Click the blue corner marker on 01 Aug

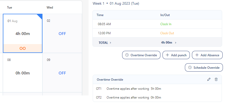pos(40,16)
